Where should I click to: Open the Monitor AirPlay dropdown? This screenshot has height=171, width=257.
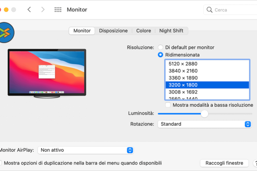pyautogui.click(x=86, y=150)
